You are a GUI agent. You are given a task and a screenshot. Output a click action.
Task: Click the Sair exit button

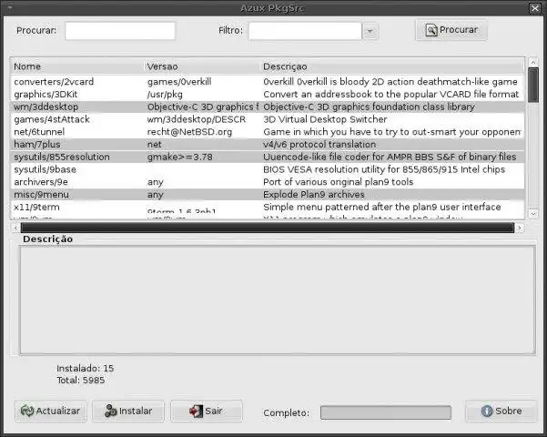[x=207, y=411]
